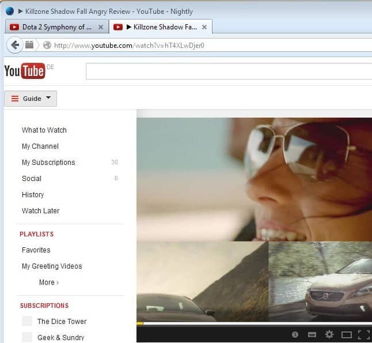
Task: Close the Dota 2 Symphony tab
Action: click(101, 27)
